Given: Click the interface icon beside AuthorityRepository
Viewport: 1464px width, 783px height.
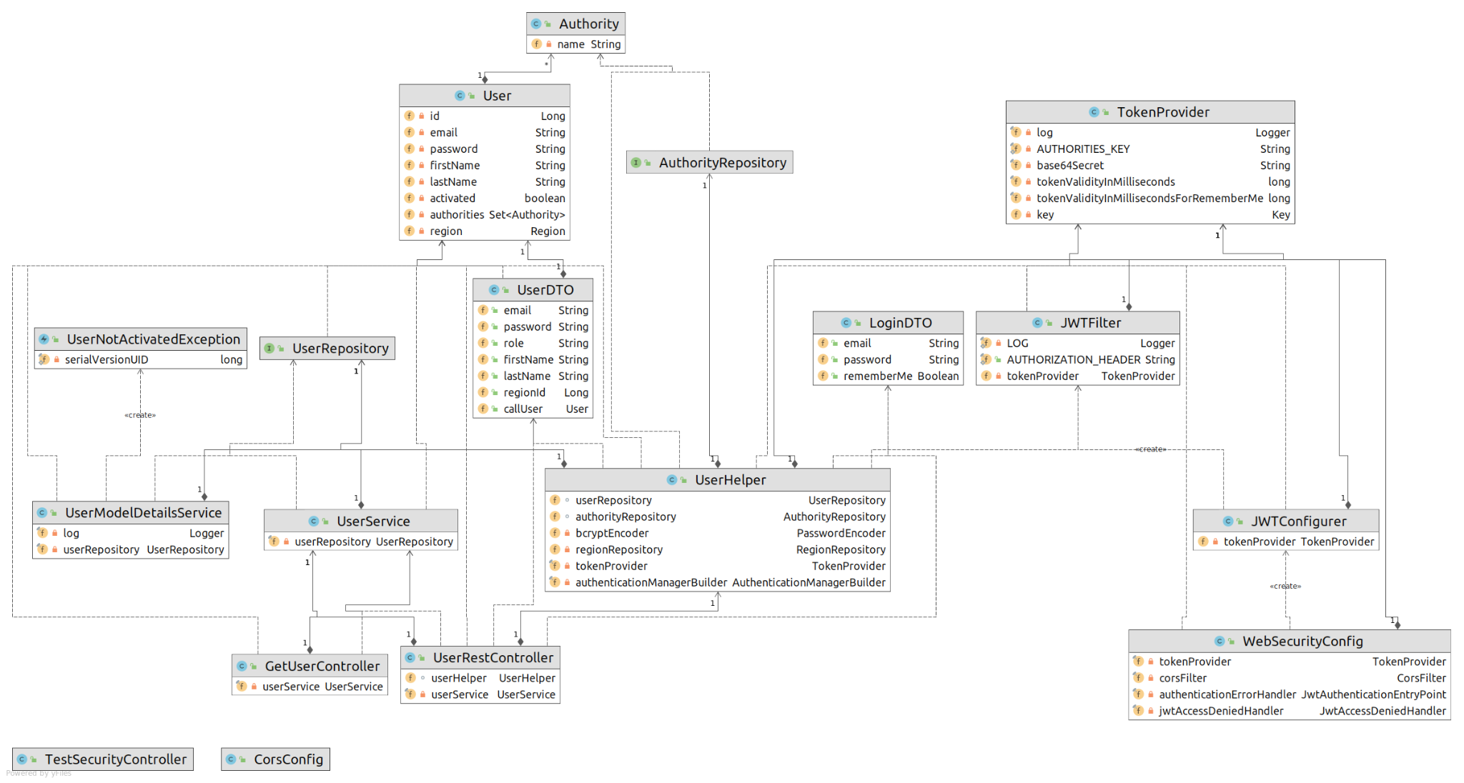Looking at the screenshot, I should point(635,163).
